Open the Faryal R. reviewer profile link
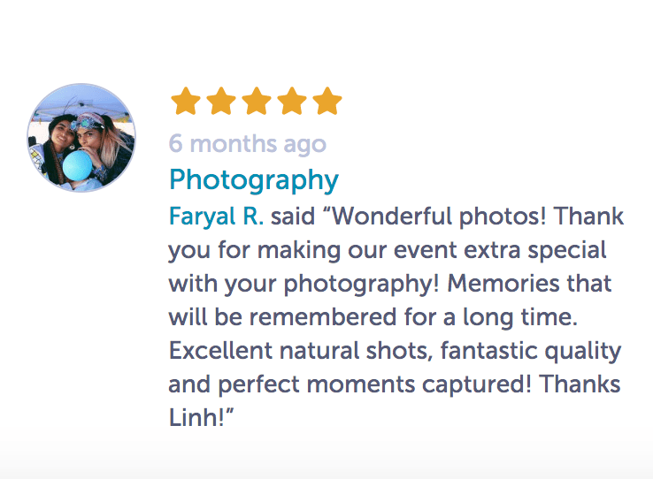Image resolution: width=653 pixels, height=479 pixels. (217, 217)
